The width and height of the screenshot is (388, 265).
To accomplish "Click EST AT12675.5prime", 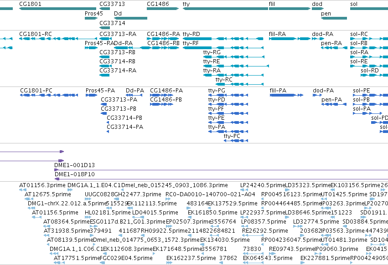I will (29, 199).
